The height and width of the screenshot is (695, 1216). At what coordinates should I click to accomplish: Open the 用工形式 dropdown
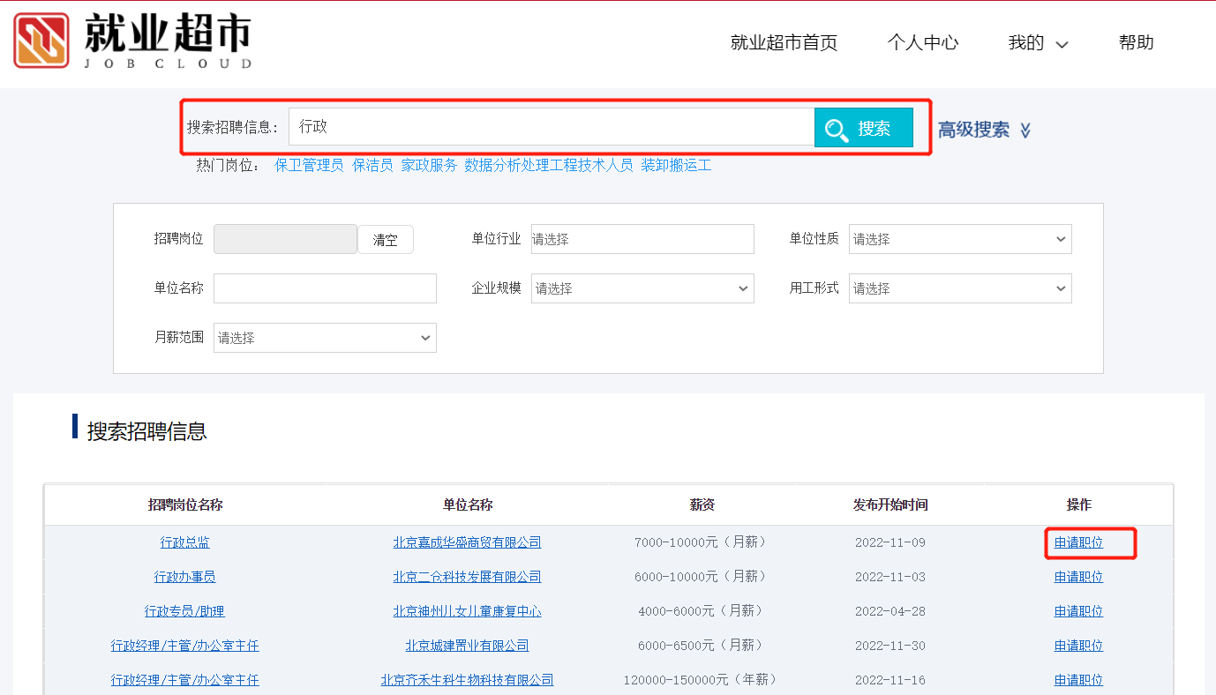pyautogui.click(x=959, y=288)
